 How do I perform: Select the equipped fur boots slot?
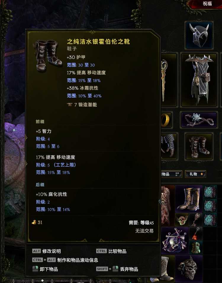[x=199, y=146]
